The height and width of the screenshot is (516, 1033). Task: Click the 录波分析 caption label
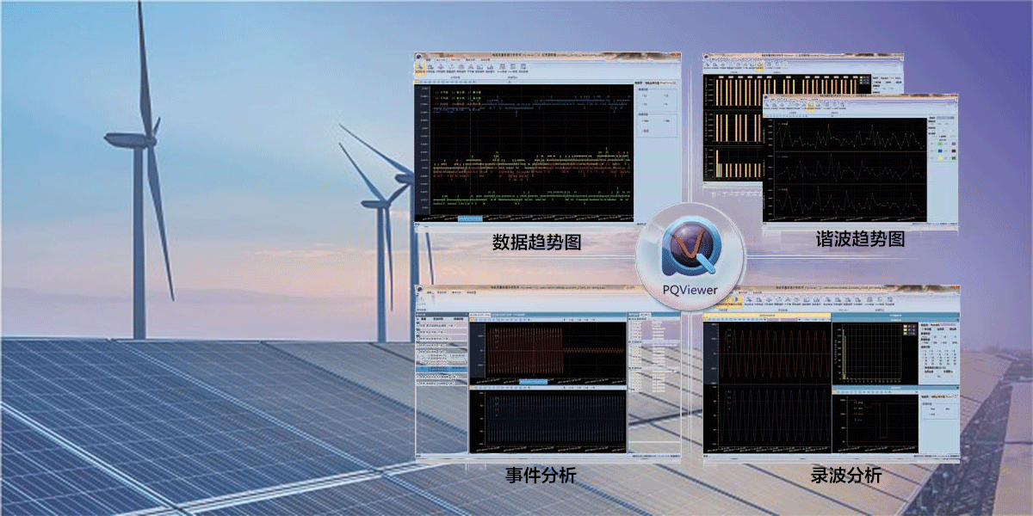845,475
